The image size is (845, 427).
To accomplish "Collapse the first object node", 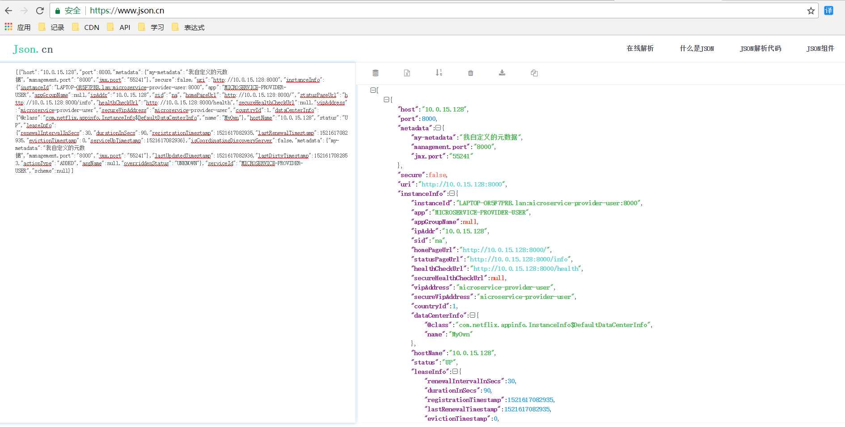I will pos(386,100).
